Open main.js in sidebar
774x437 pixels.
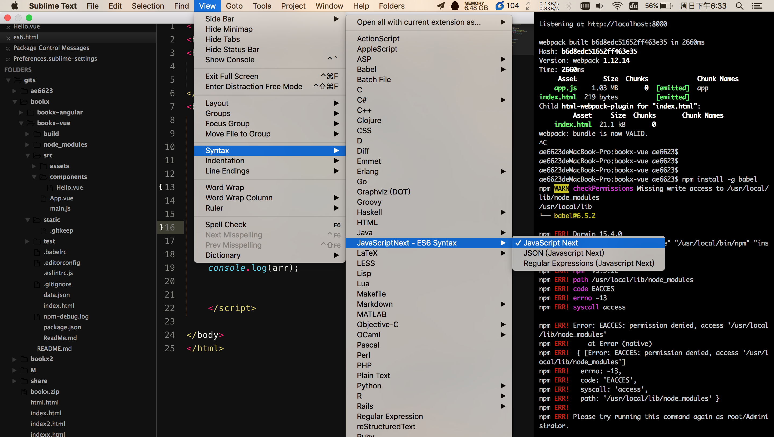coord(60,208)
